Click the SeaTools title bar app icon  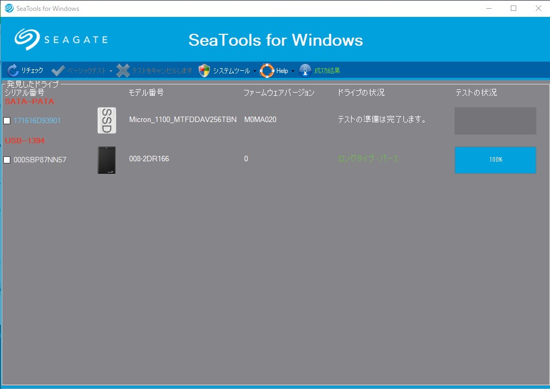coord(9,8)
